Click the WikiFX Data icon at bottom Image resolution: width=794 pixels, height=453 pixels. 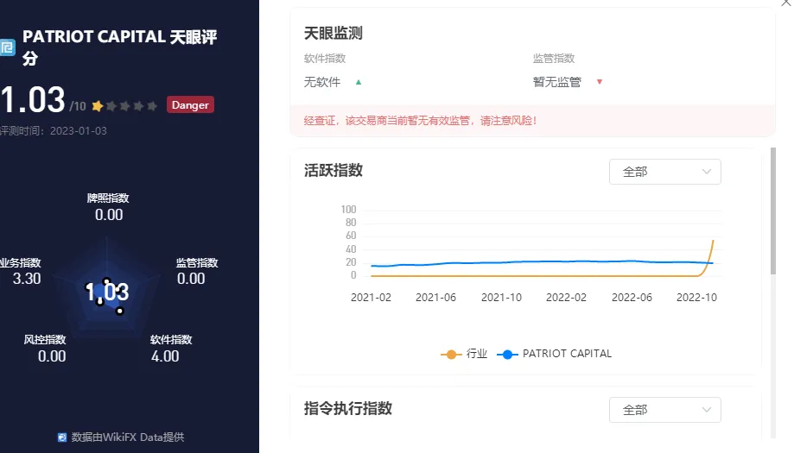tap(62, 437)
